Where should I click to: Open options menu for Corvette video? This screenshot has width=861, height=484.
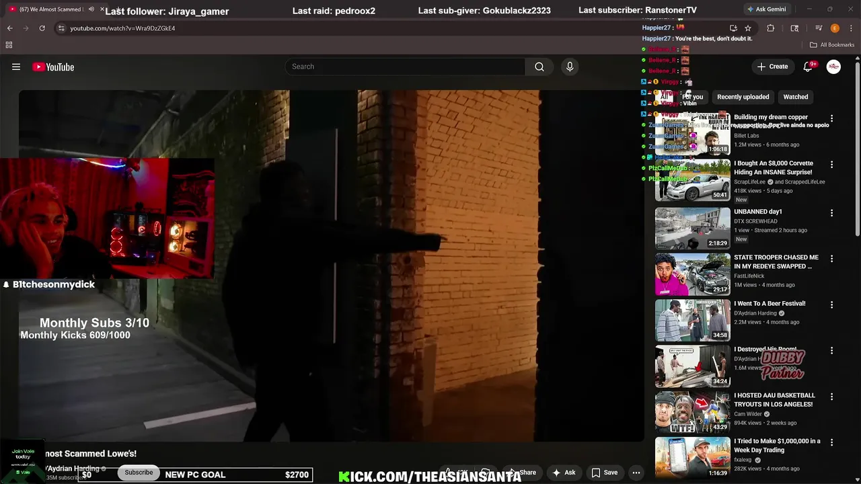pyautogui.click(x=831, y=165)
